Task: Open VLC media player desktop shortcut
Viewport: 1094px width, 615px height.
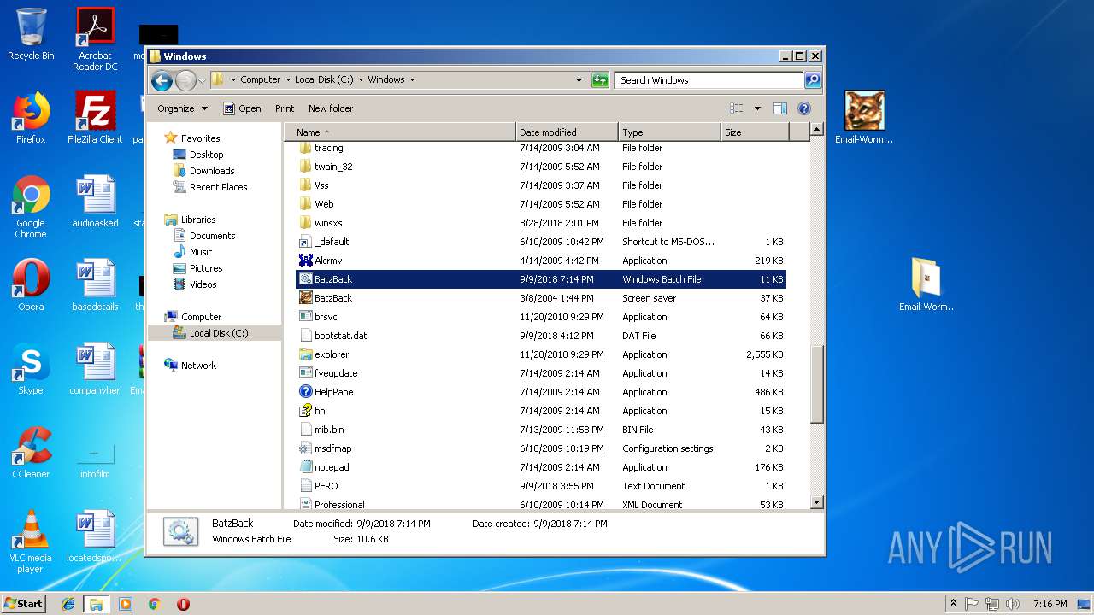Action: (31, 541)
